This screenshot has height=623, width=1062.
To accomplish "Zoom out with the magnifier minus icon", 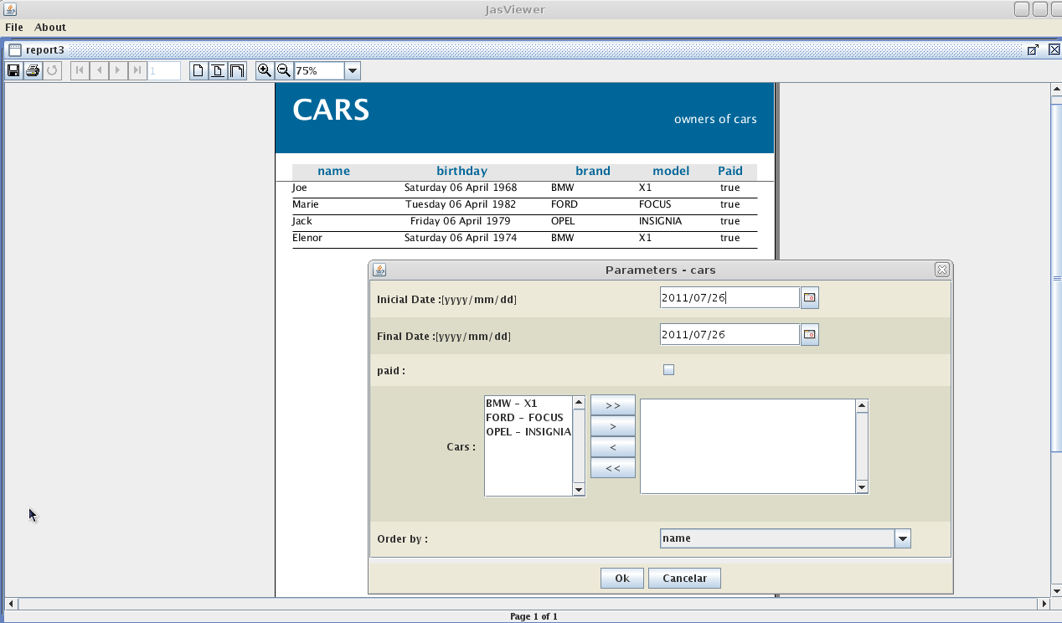I will (x=284, y=71).
